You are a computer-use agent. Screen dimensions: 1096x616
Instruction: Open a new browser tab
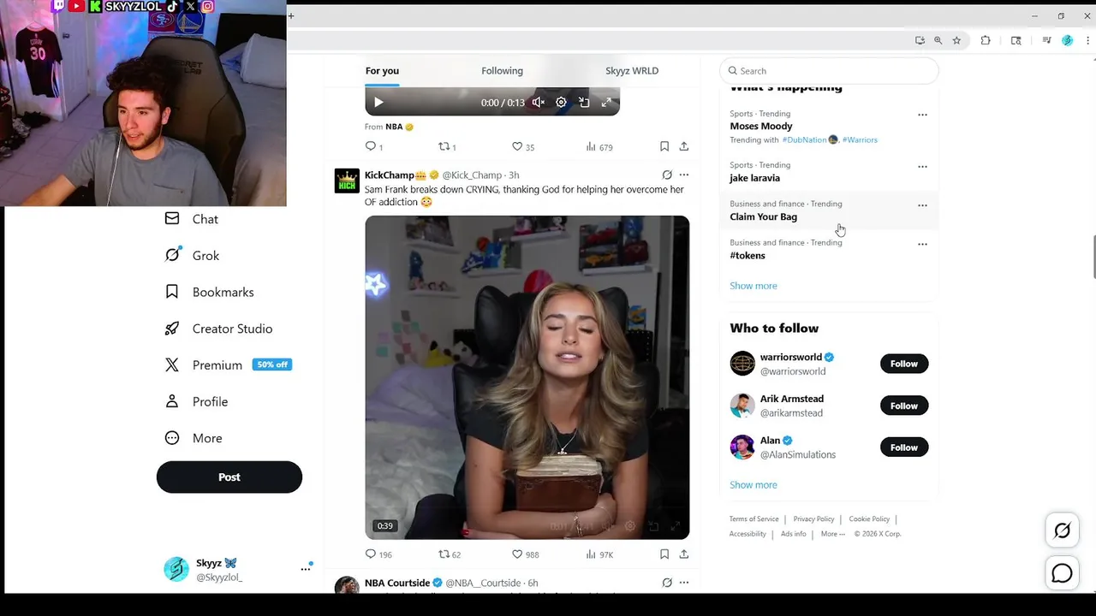pyautogui.click(x=291, y=15)
